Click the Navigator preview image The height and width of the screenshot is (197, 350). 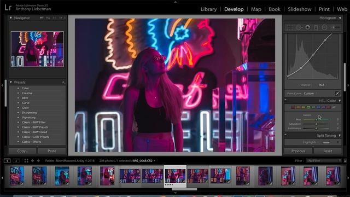click(x=37, y=49)
